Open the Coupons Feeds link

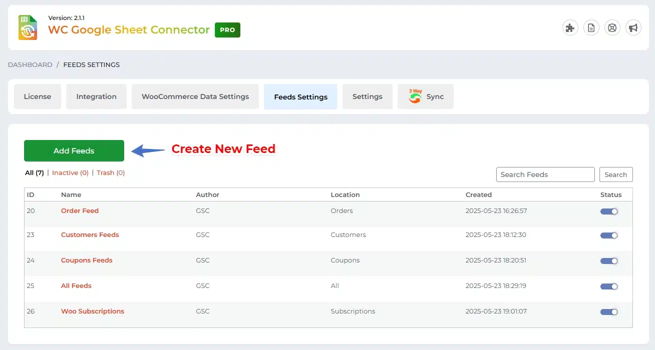(87, 260)
